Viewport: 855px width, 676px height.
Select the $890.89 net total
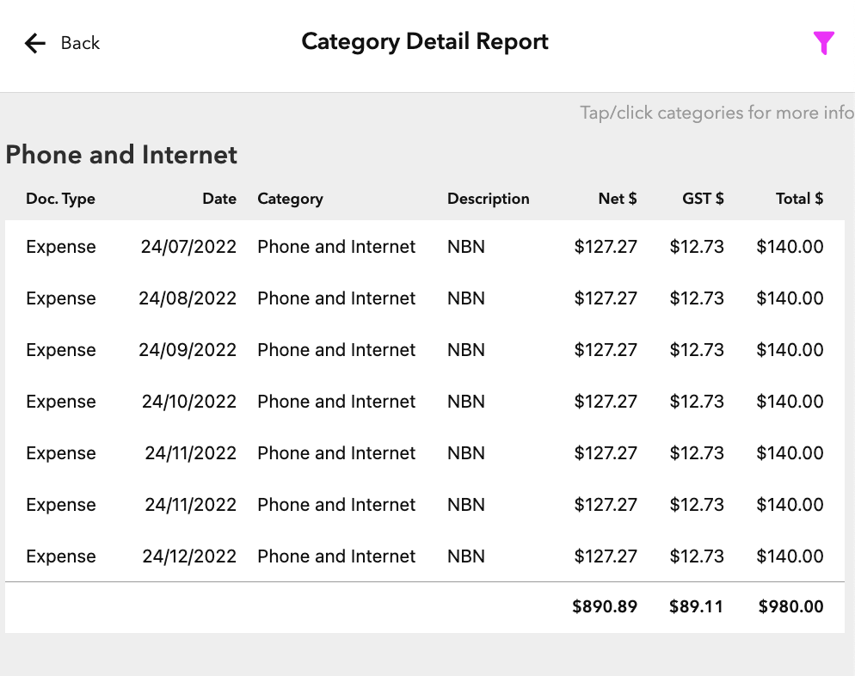point(605,606)
